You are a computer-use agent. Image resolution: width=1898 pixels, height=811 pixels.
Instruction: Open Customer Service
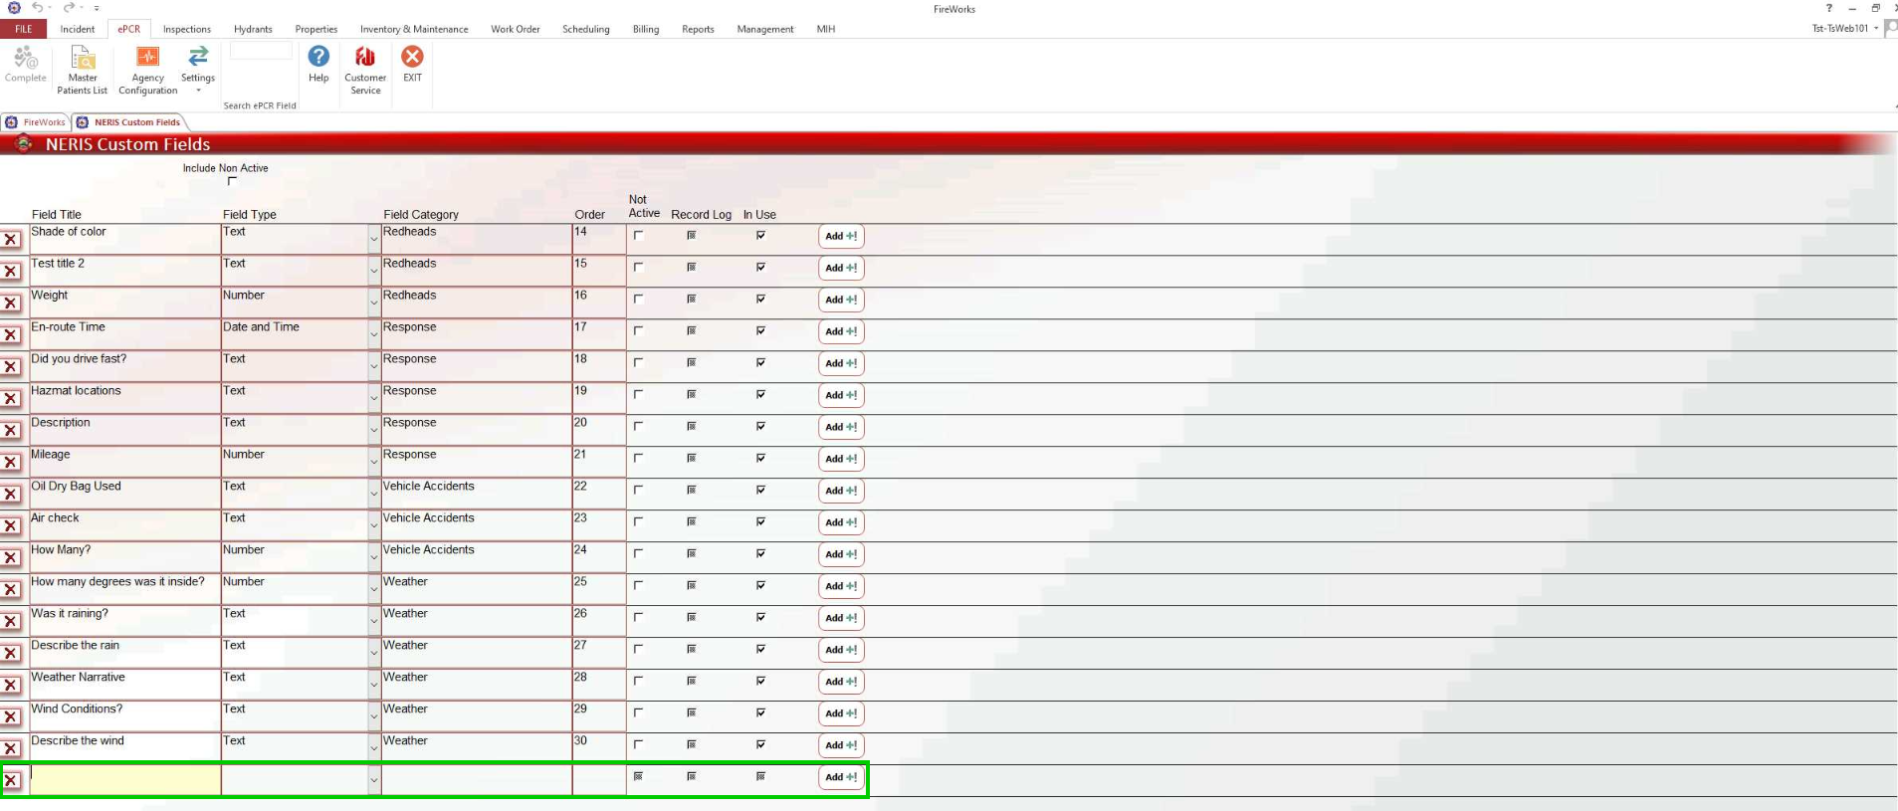pyautogui.click(x=365, y=70)
